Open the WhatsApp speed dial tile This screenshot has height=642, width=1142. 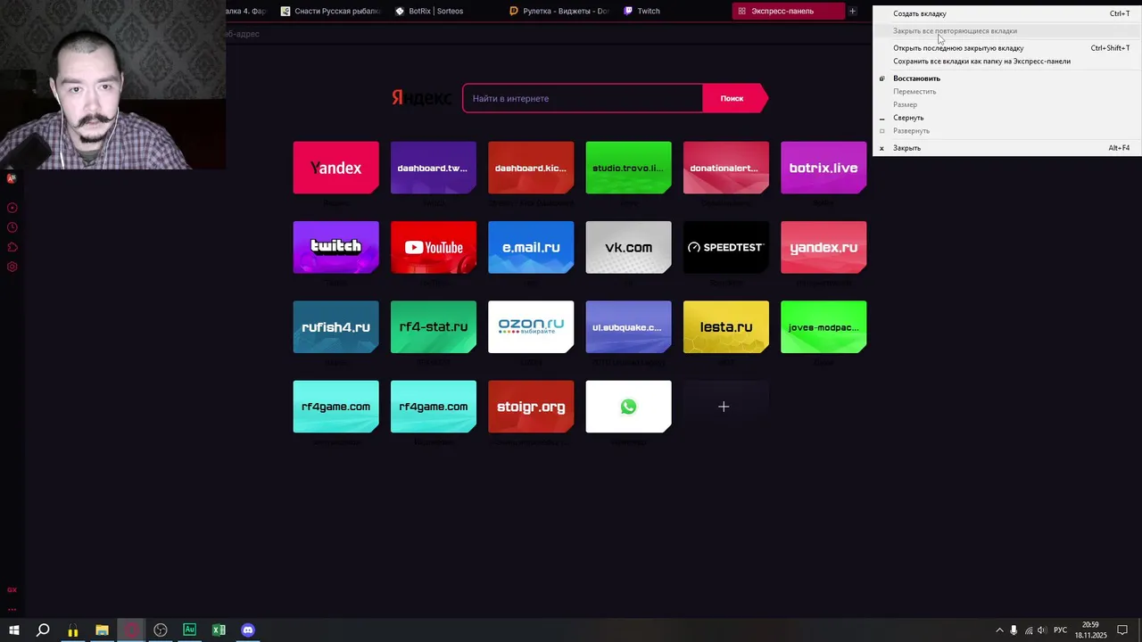coord(628,407)
